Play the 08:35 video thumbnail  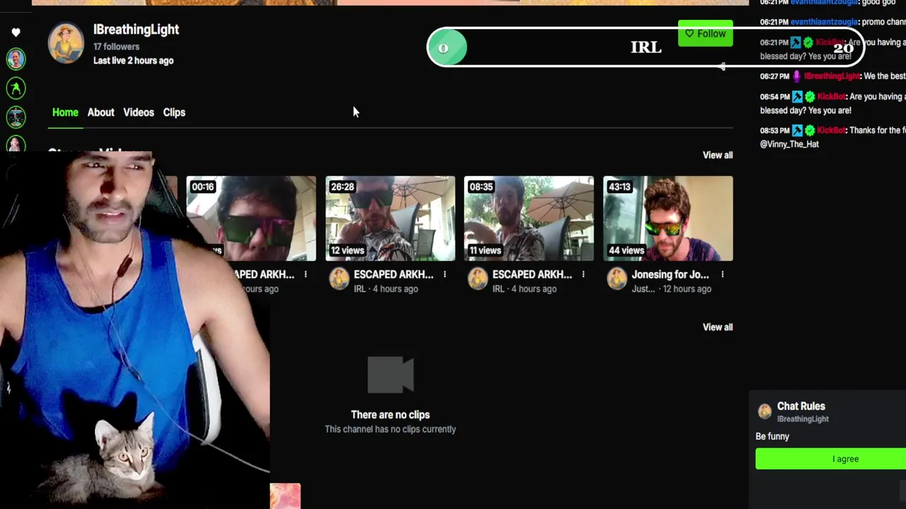pos(529,218)
